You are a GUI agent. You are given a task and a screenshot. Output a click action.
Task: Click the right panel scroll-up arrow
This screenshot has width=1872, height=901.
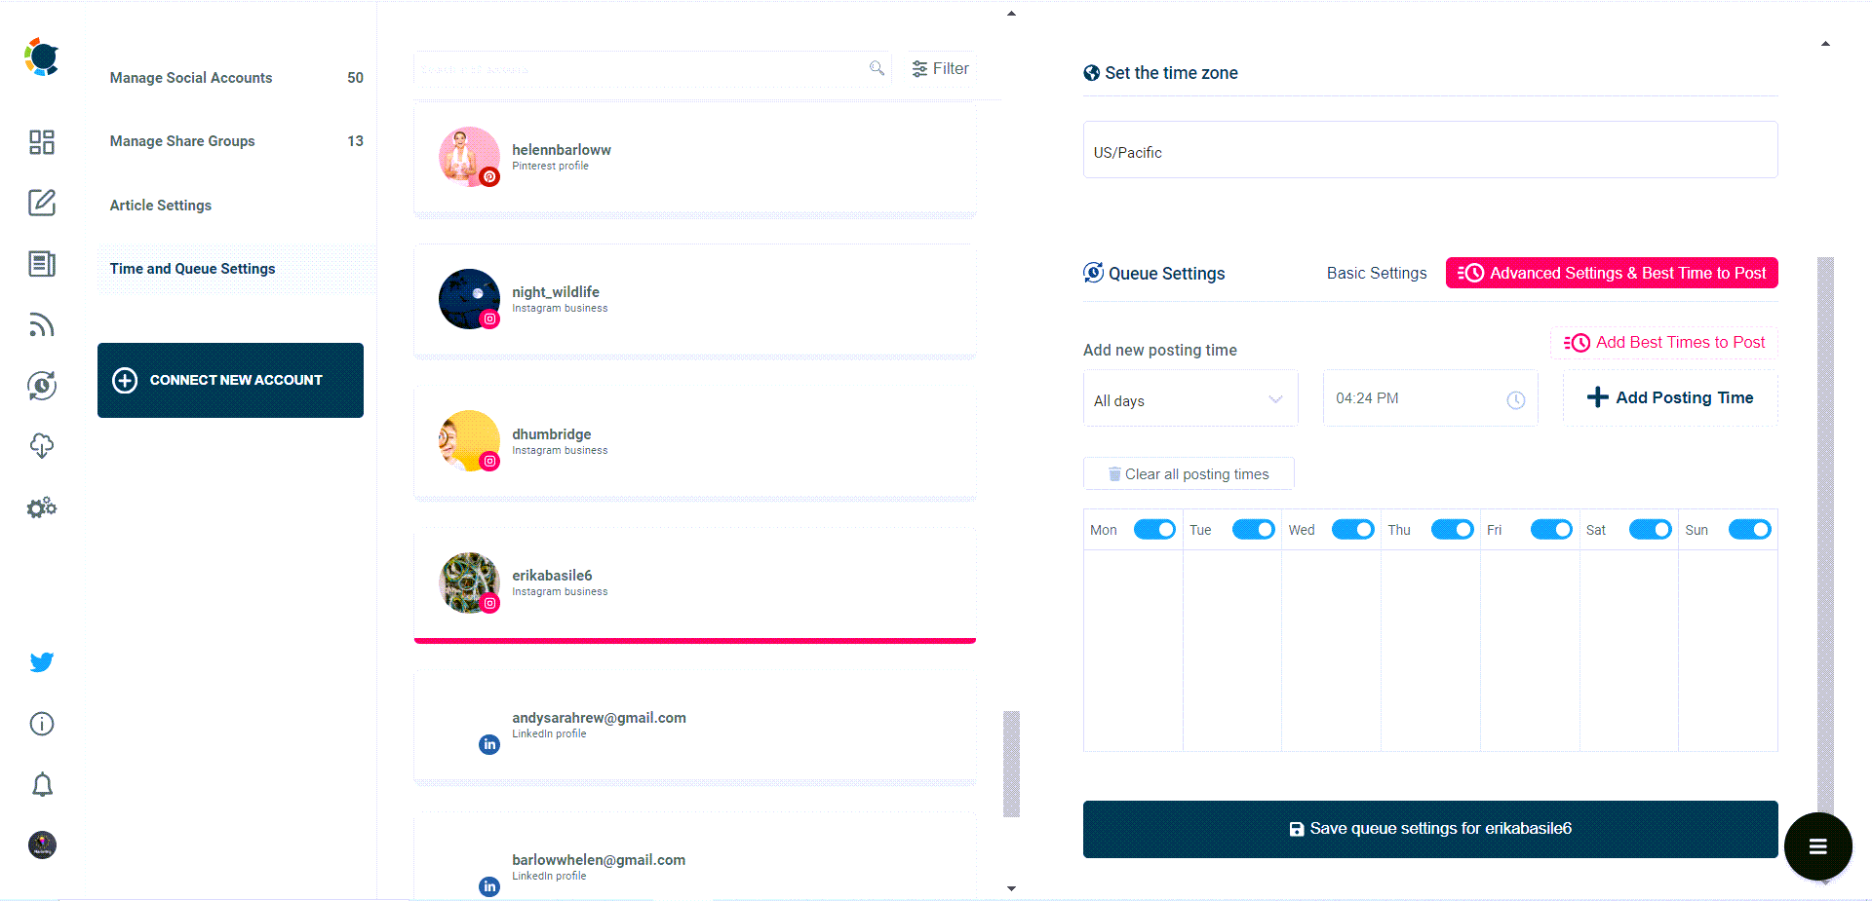point(1825,44)
